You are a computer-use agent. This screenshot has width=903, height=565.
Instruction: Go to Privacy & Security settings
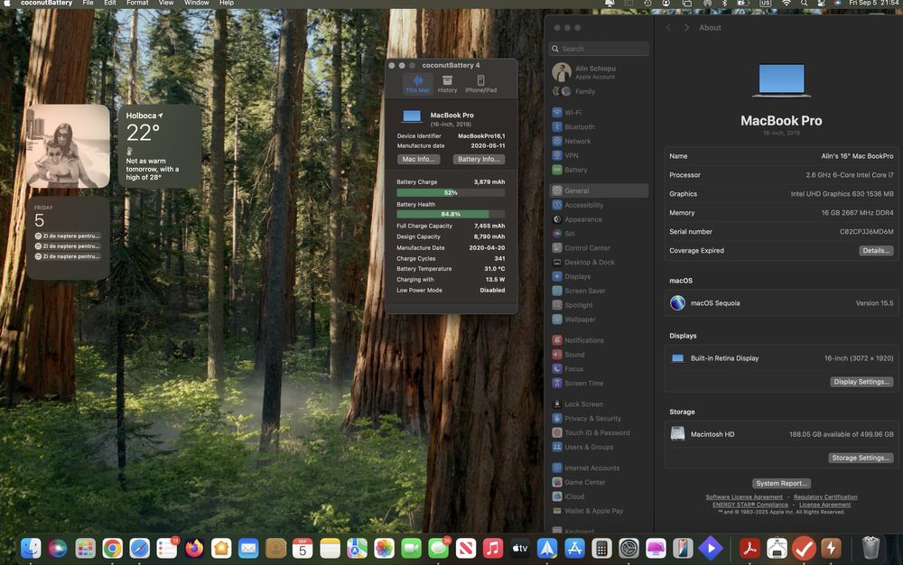click(592, 419)
